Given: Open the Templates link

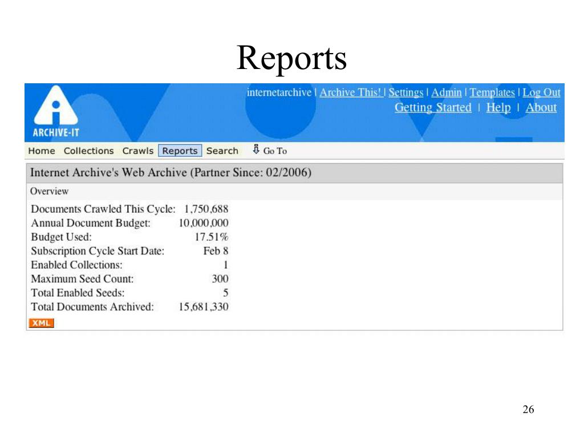Looking at the screenshot, I should 492,92.
